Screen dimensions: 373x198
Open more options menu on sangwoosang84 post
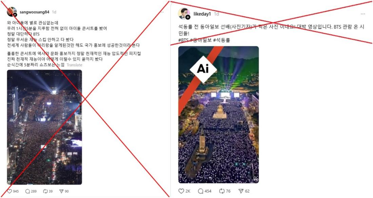(x=162, y=12)
